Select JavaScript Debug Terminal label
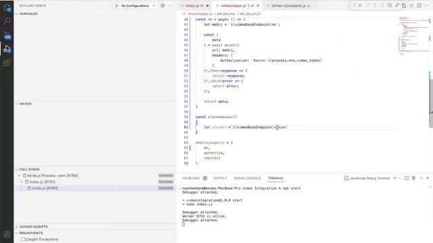This screenshot has height=243, width=433. coord(370,178)
